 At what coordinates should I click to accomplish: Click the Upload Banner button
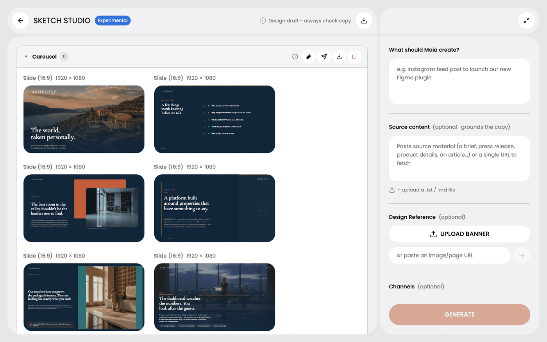pyautogui.click(x=459, y=234)
